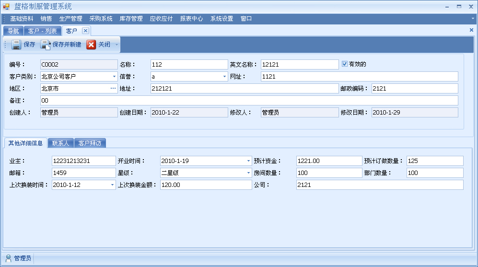Click the 修改日期 field showing 2010-1-29
Image resolution: width=478 pixels, height=267 pixels.
pos(415,113)
